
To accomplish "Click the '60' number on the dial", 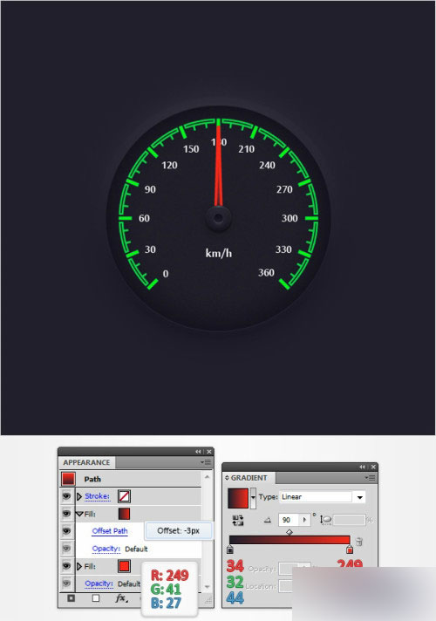I will click(144, 218).
